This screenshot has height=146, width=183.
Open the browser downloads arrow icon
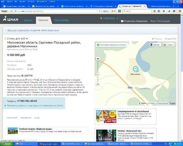tap(164, 11)
